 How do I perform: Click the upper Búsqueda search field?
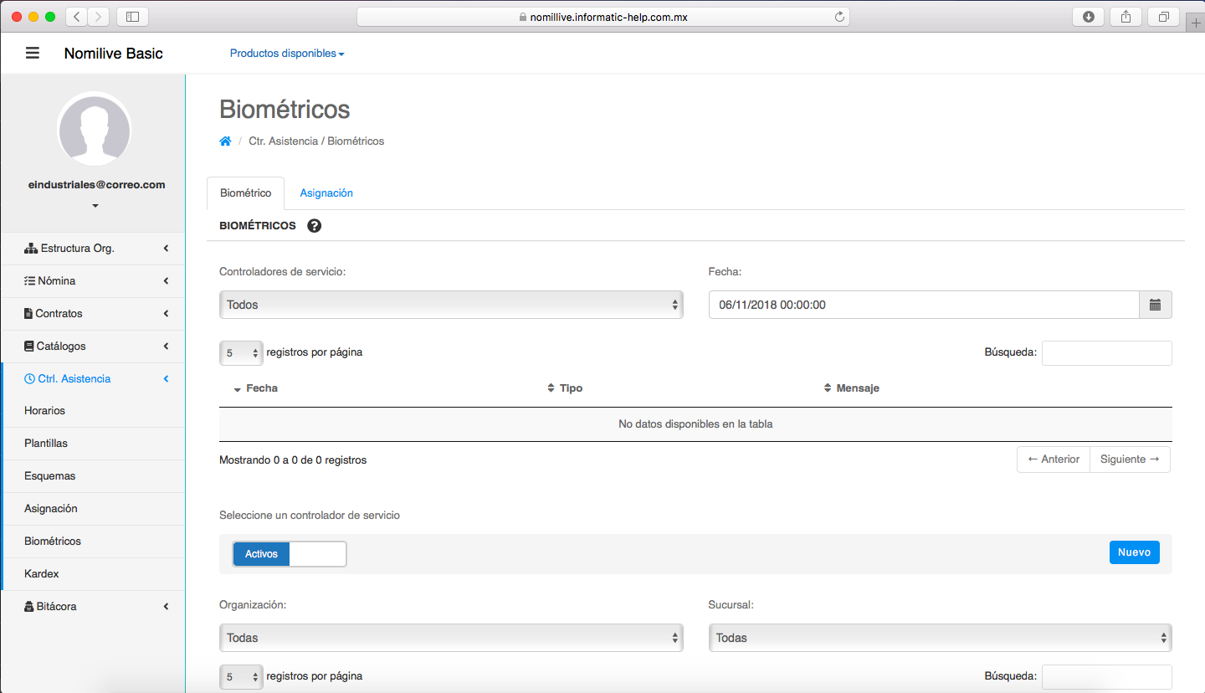[1106, 353]
